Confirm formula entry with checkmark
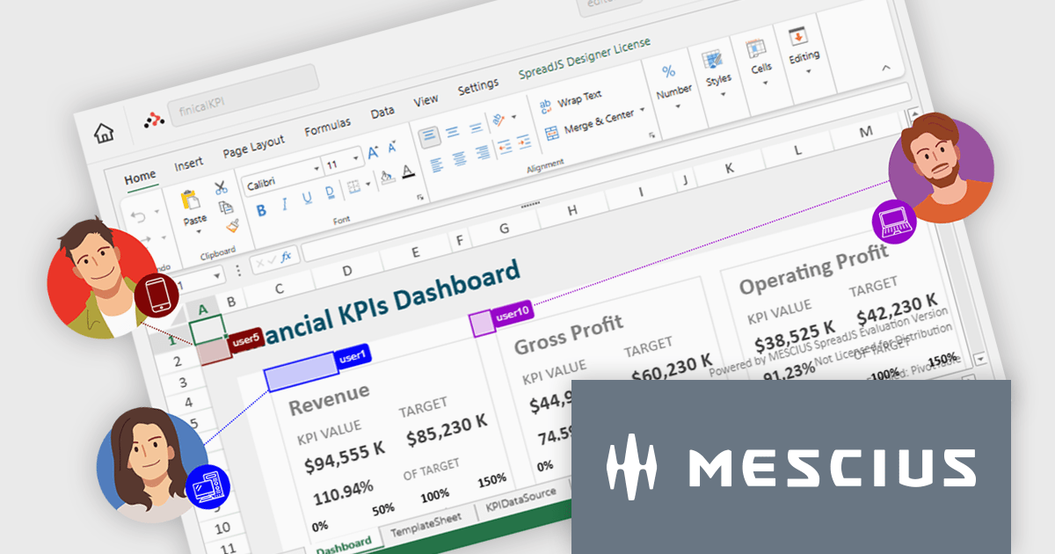The width and height of the screenshot is (1055, 554). coord(271,259)
